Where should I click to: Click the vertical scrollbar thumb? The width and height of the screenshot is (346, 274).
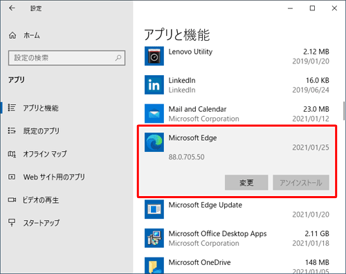pos(345,110)
